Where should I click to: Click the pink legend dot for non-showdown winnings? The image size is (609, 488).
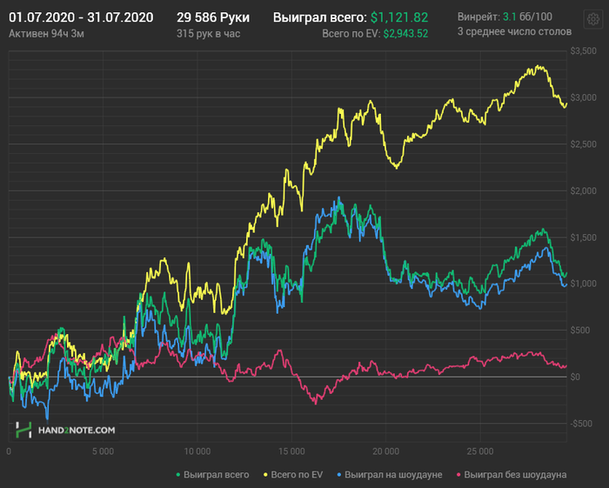[x=459, y=475]
